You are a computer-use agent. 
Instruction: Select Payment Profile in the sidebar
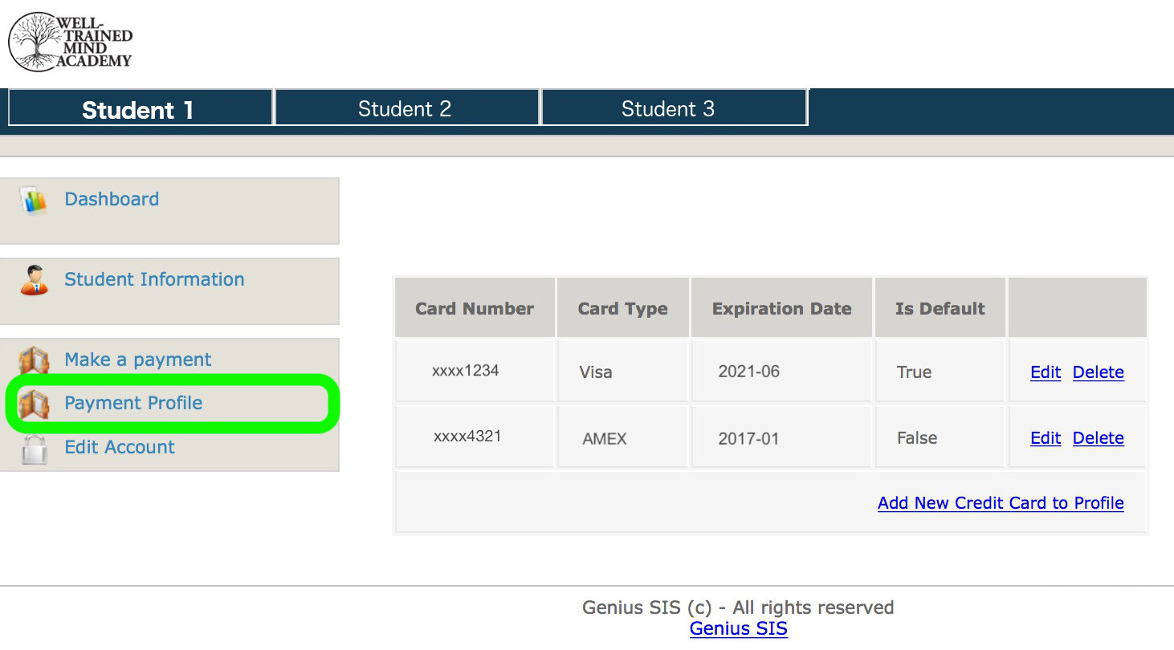tap(133, 403)
